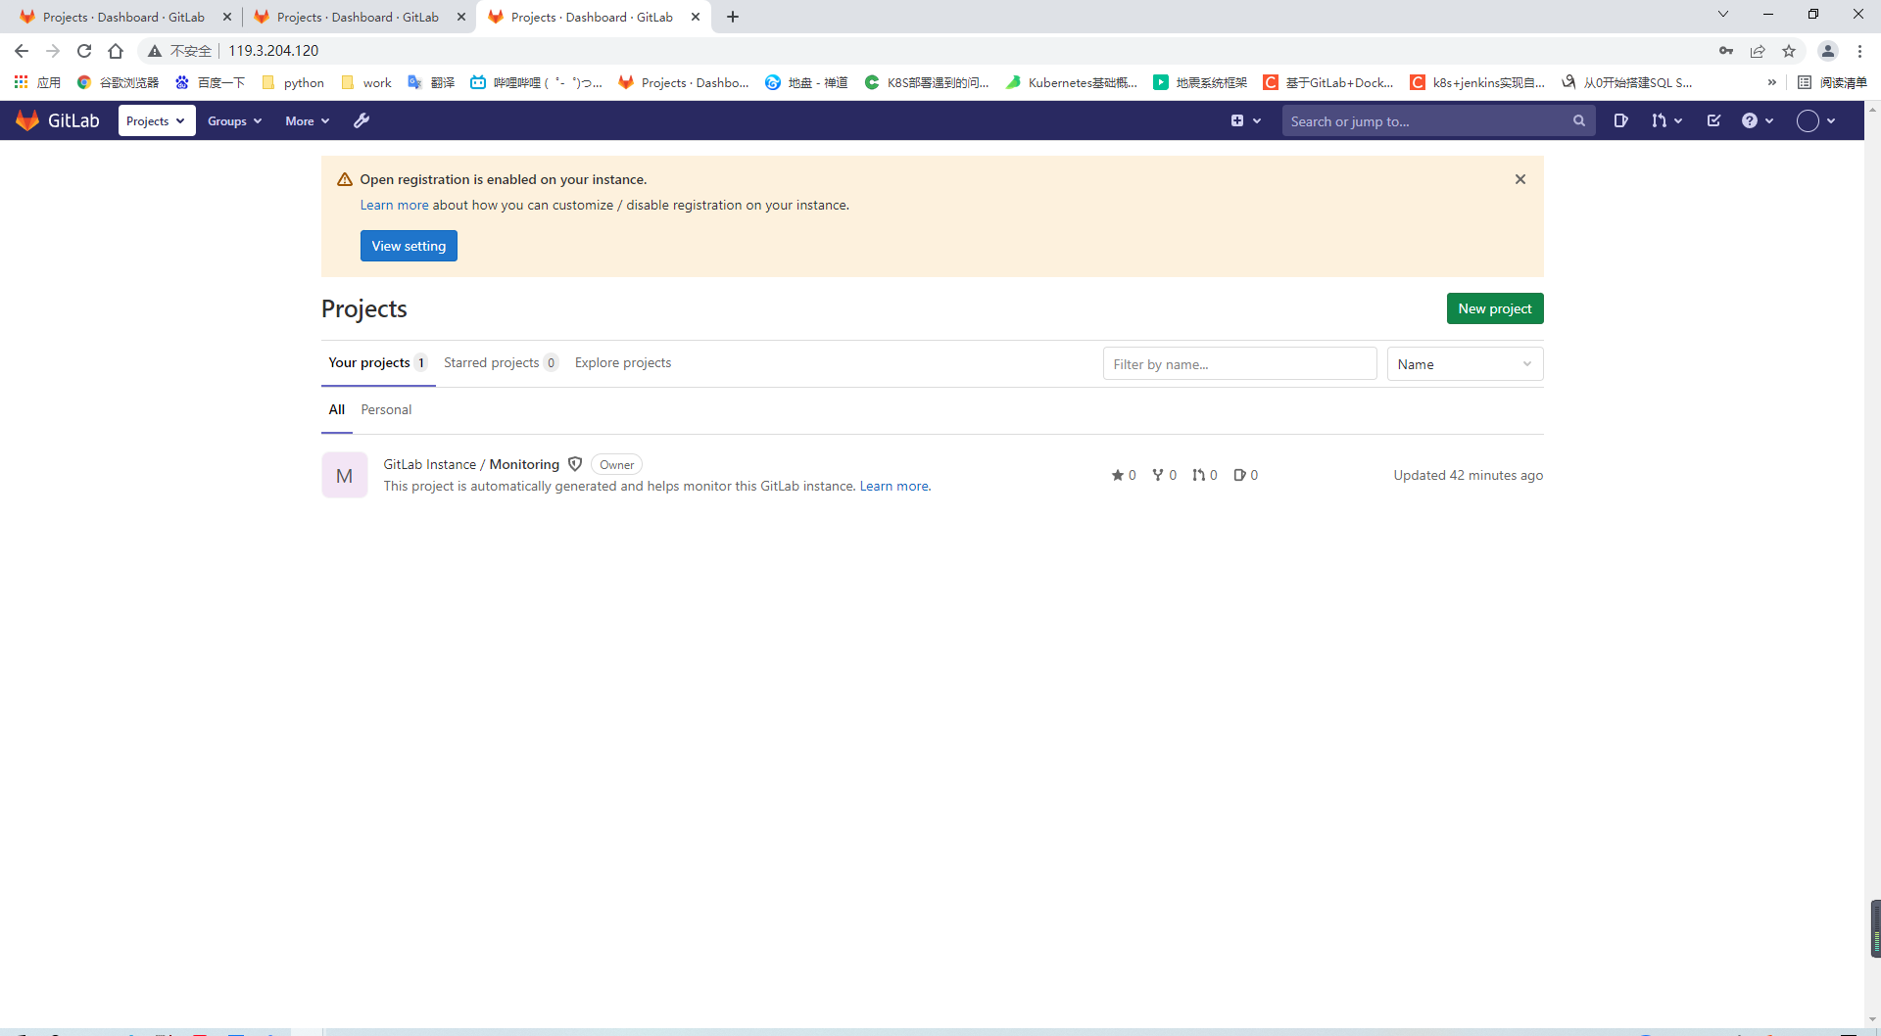Open the Merge requests icon
The image size is (1881, 1036).
(x=1664, y=120)
